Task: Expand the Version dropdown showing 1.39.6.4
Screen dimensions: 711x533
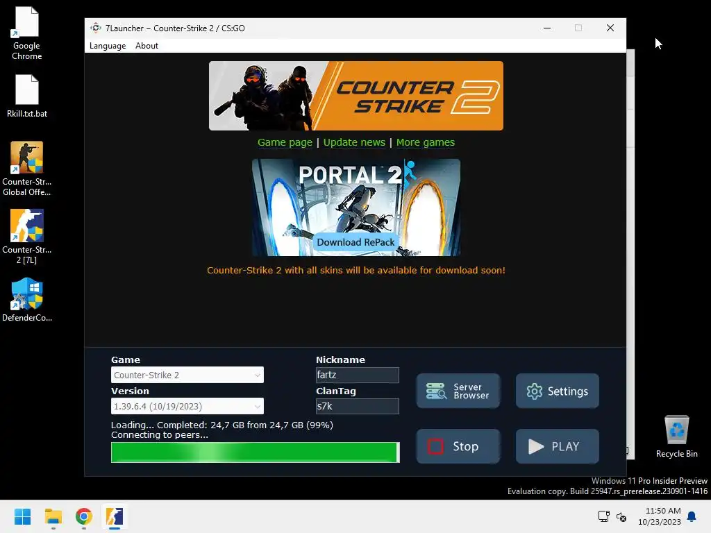Action: [187, 406]
